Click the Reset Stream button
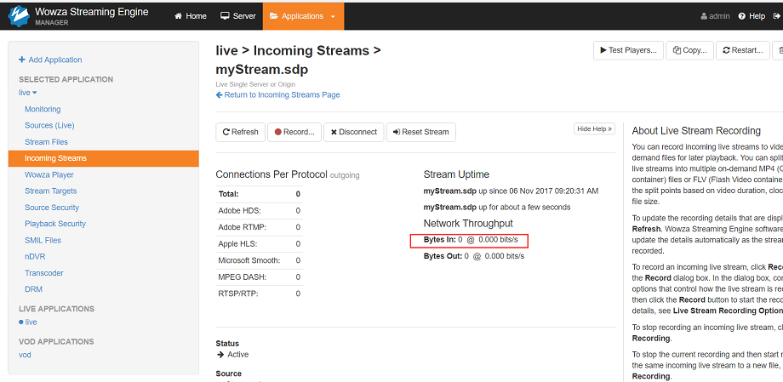 (421, 133)
